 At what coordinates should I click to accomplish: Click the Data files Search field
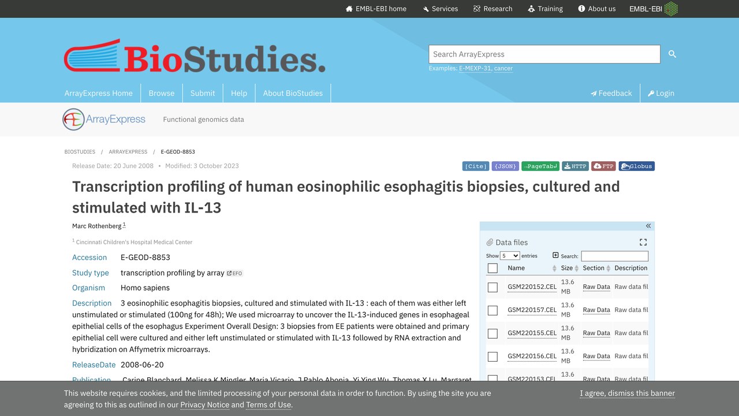614,256
